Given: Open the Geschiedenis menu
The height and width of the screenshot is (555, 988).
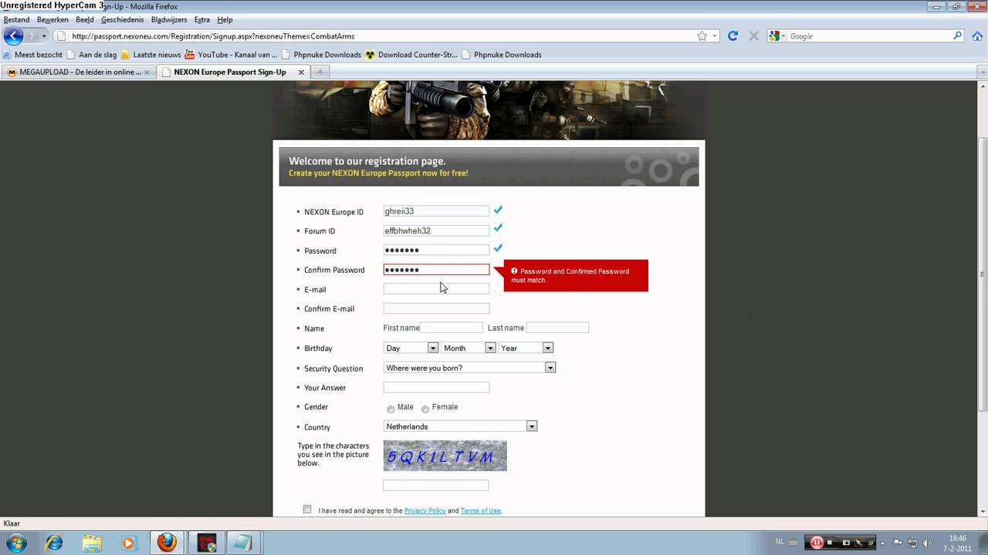Looking at the screenshot, I should tap(122, 19).
